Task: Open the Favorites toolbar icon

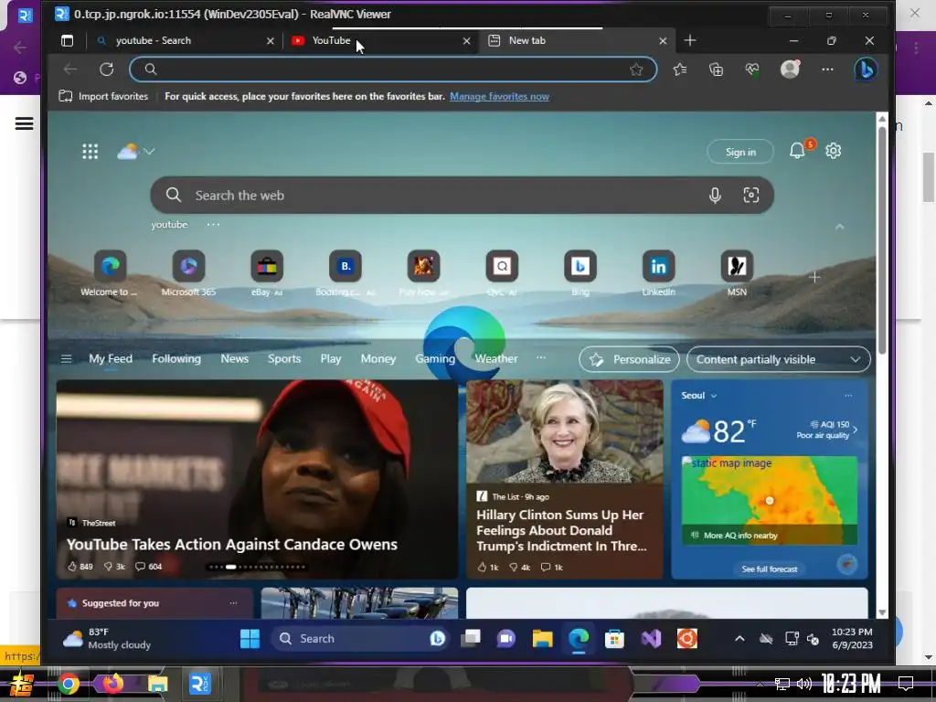Action: coord(680,69)
